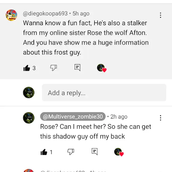Image resolution: width=172 pixels, height=172 pixels.
Task: Open options menu for Multiverse_zombie30 reply
Action: (x=160, y=118)
